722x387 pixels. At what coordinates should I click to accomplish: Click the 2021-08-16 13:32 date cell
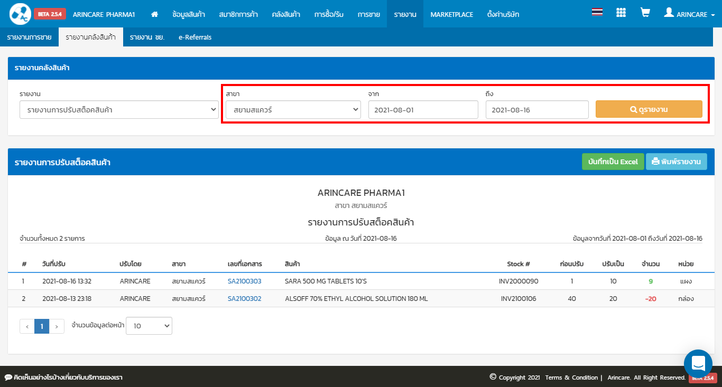pyautogui.click(x=67, y=281)
